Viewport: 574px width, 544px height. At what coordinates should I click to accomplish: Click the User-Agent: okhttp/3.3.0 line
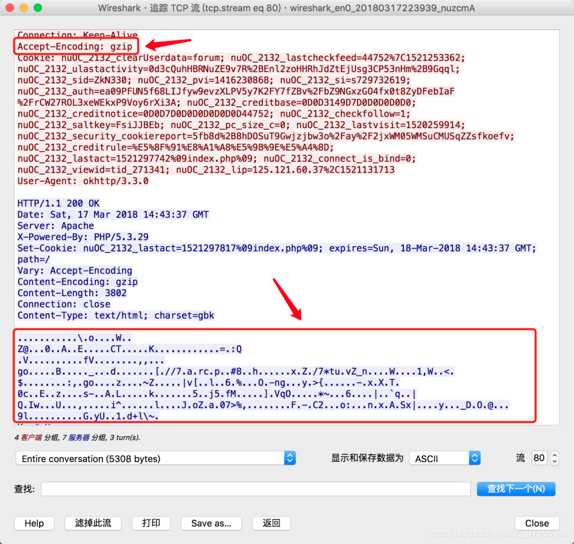[83, 181]
